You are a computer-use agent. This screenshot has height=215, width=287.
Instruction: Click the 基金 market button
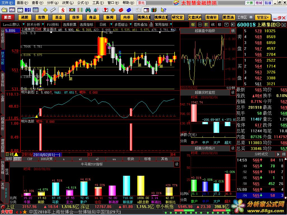[x=59, y=17]
